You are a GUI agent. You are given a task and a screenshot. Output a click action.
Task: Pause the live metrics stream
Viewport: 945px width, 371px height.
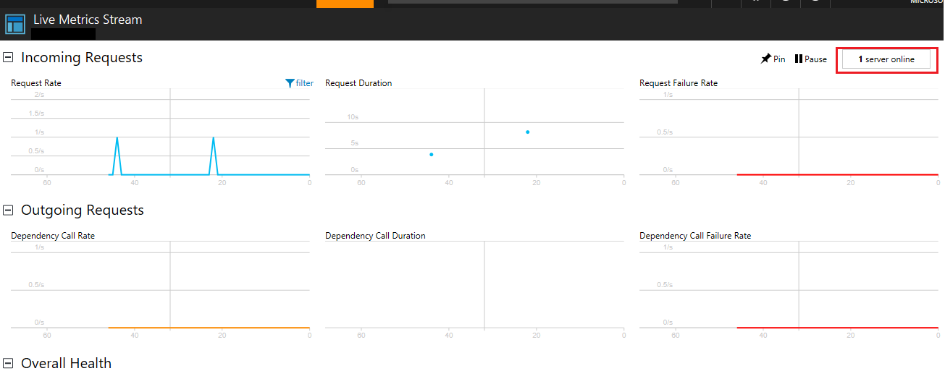coord(810,59)
